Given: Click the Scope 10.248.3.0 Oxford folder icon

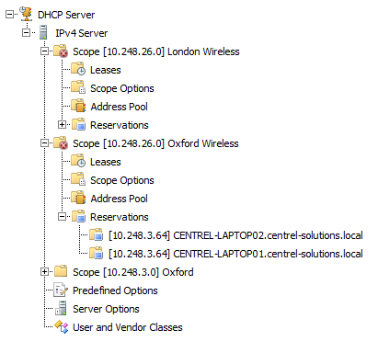Looking at the screenshot, I should pos(61,271).
